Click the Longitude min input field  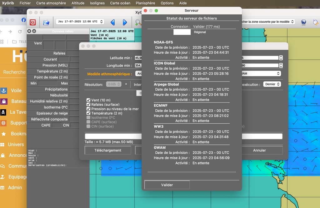point(138,66)
